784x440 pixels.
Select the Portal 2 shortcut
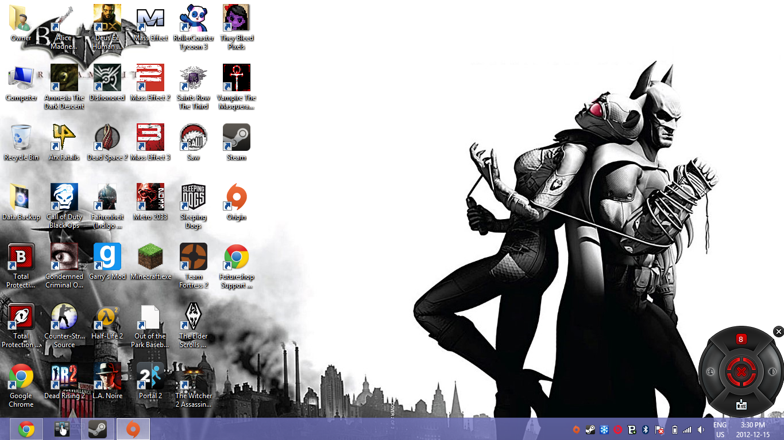click(150, 381)
